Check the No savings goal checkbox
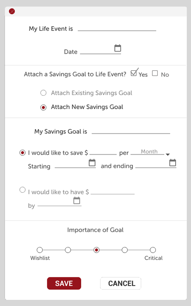The image size is (191, 306). click(155, 73)
